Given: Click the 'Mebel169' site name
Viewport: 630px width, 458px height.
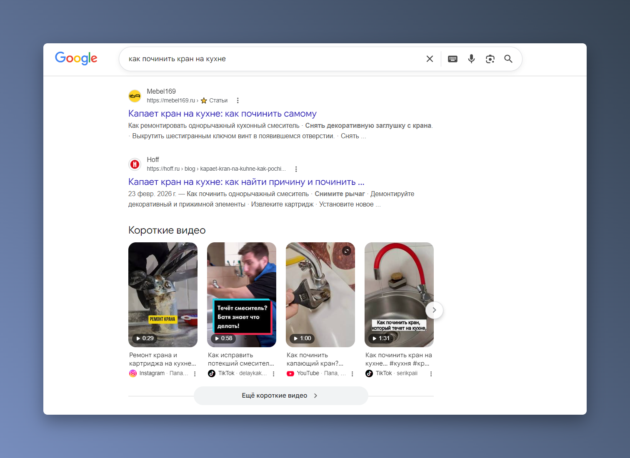Looking at the screenshot, I should (161, 91).
